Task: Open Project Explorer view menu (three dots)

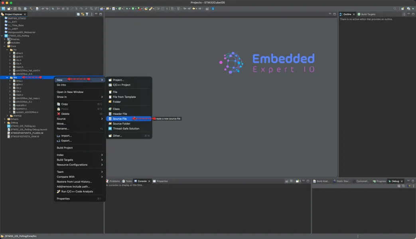Action: coord(92,14)
